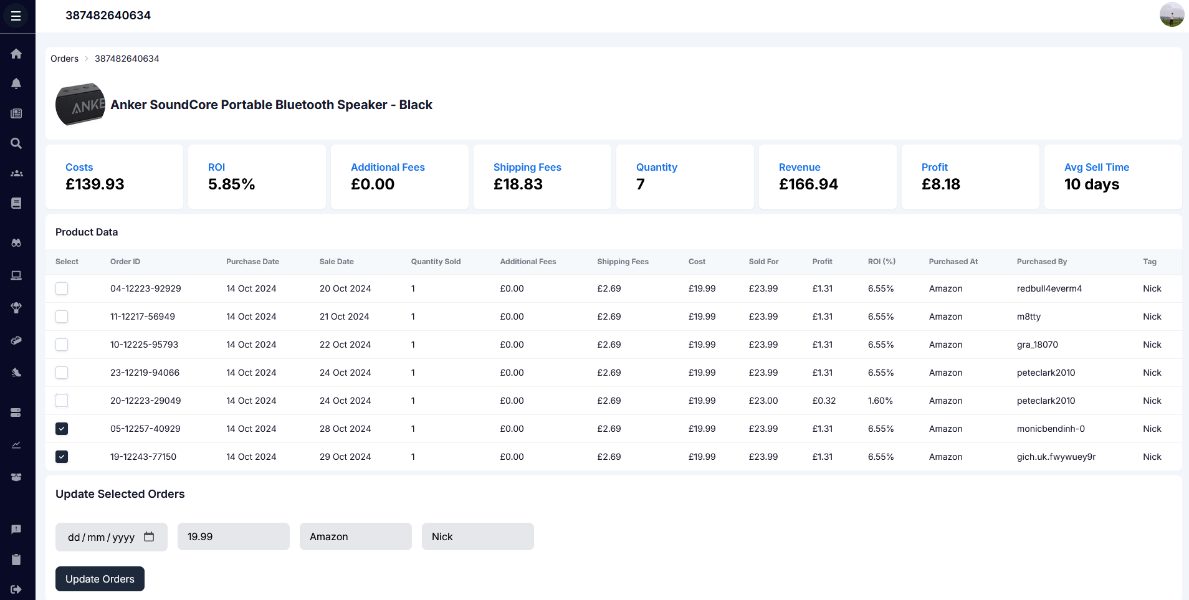
Task: Click buyer name monicbendinh-0
Action: tap(1051, 429)
